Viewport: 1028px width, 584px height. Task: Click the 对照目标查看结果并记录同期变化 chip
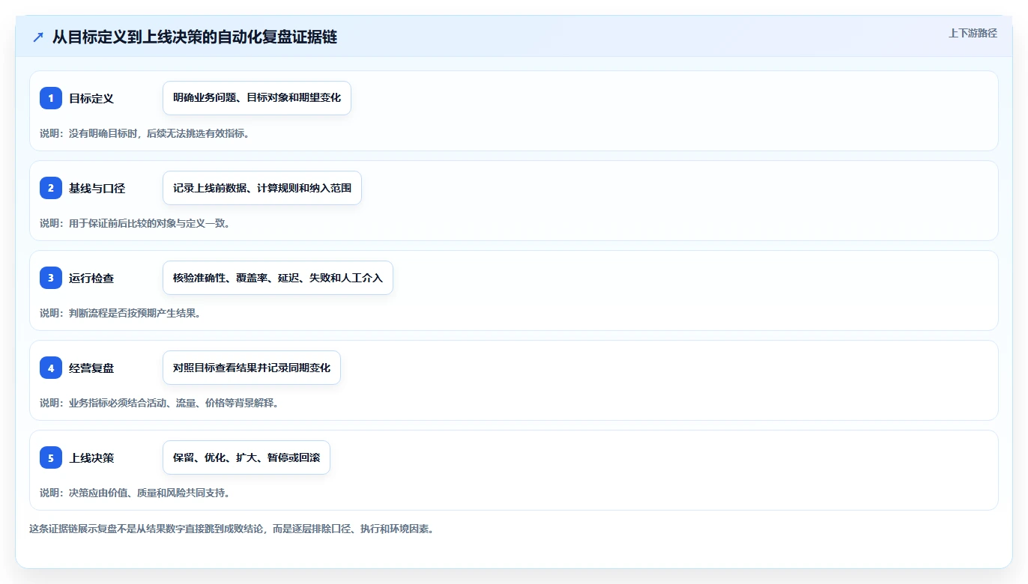click(x=252, y=368)
